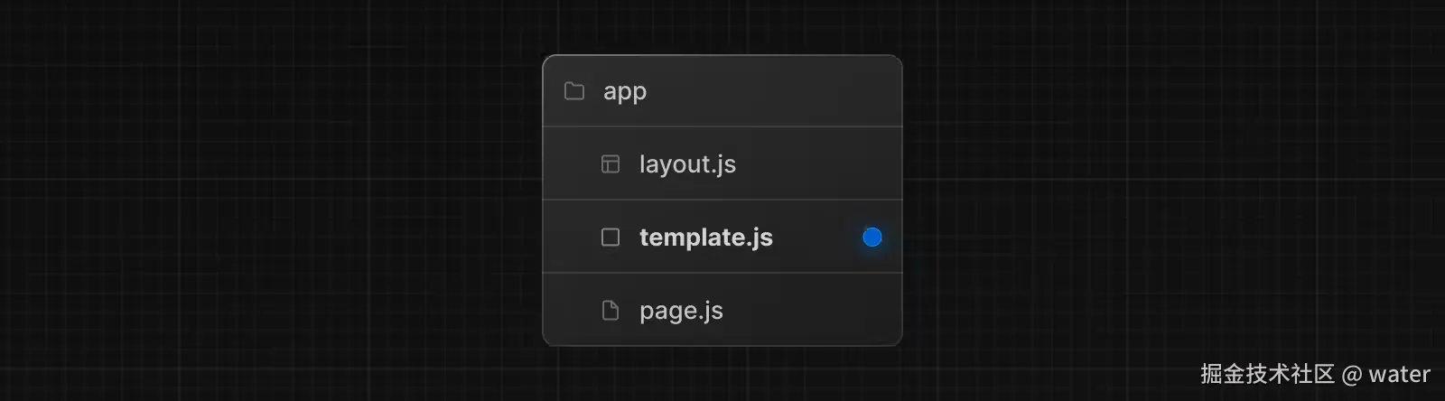Image resolution: width=1445 pixels, height=401 pixels.
Task: Click space between template.js and blue dot
Action: tap(817, 238)
